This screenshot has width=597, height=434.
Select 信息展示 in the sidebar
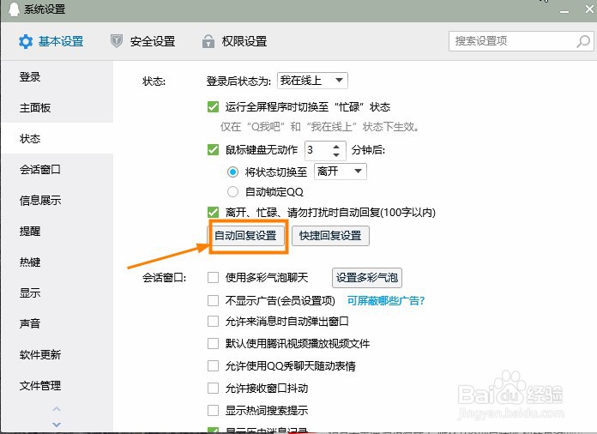(x=57, y=200)
